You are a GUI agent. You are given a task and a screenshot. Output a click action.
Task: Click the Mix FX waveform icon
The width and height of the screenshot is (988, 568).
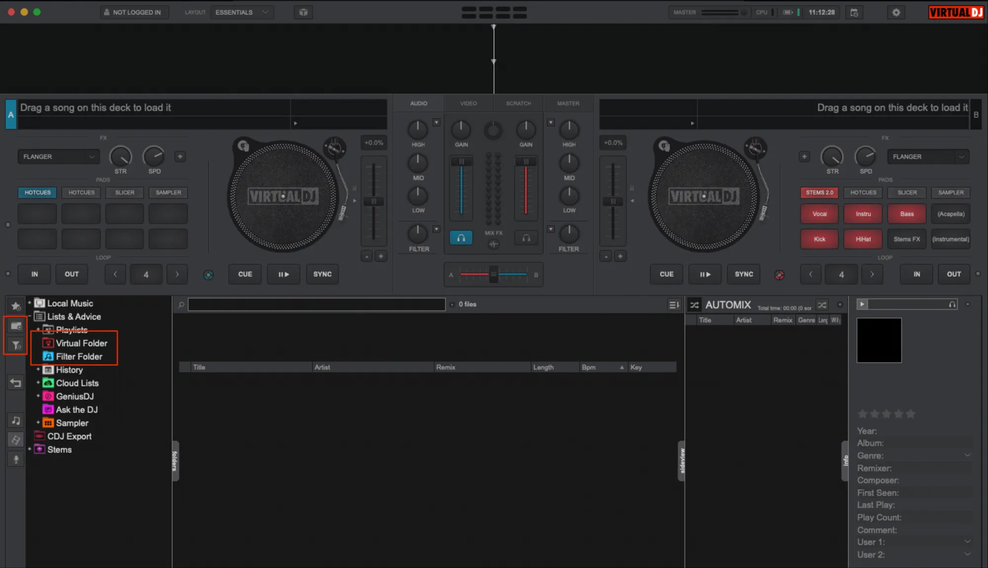pyautogui.click(x=493, y=244)
